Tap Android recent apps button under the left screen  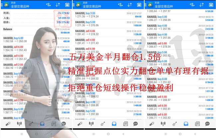[22, 134]
